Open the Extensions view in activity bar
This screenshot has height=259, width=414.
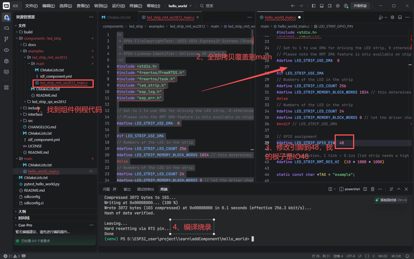[x=6, y=87]
